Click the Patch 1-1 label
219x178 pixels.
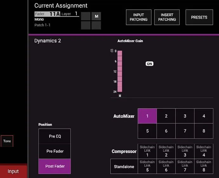point(42,25)
